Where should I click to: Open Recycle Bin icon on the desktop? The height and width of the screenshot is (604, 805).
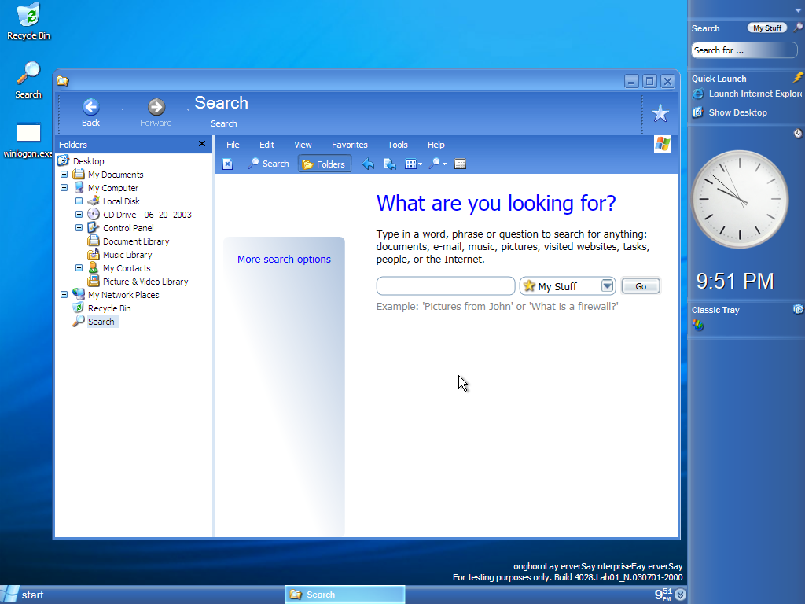pyautogui.click(x=28, y=21)
